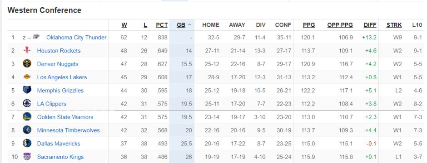Click the Minnesota Timberwolves logo icon
The height and width of the screenshot is (163, 427).
27,130
